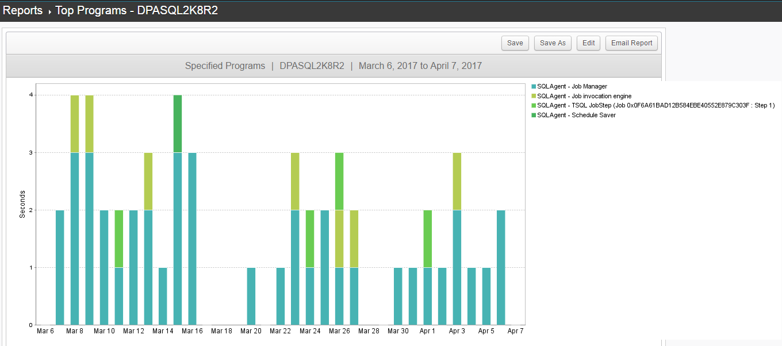Screen dimensions: 782x346
Task: Click the Specified Programs report title text
Action: coord(225,66)
